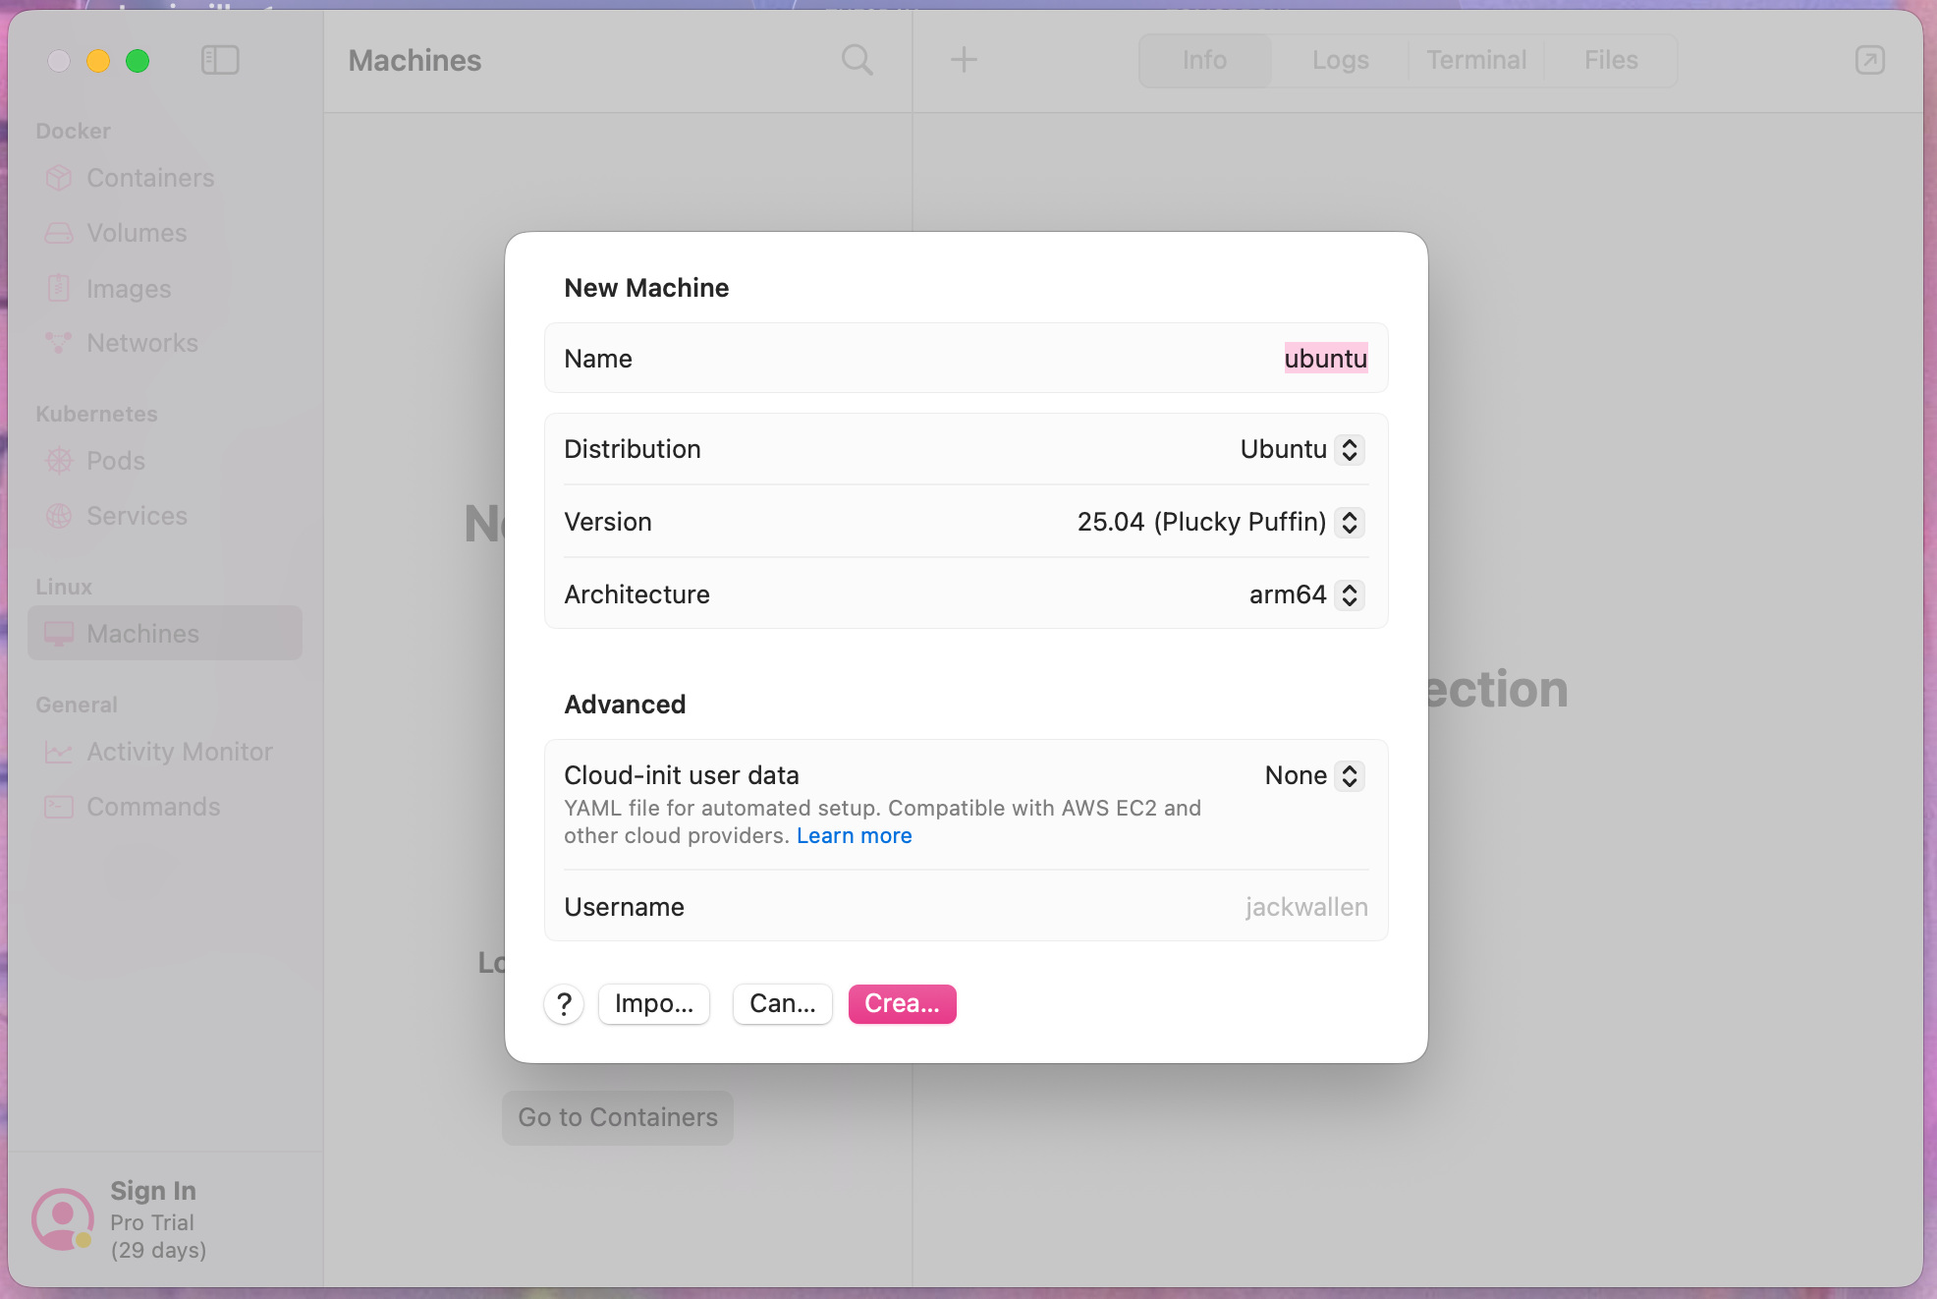
Task: Select the Networks sidebar icon
Action: pos(59,343)
